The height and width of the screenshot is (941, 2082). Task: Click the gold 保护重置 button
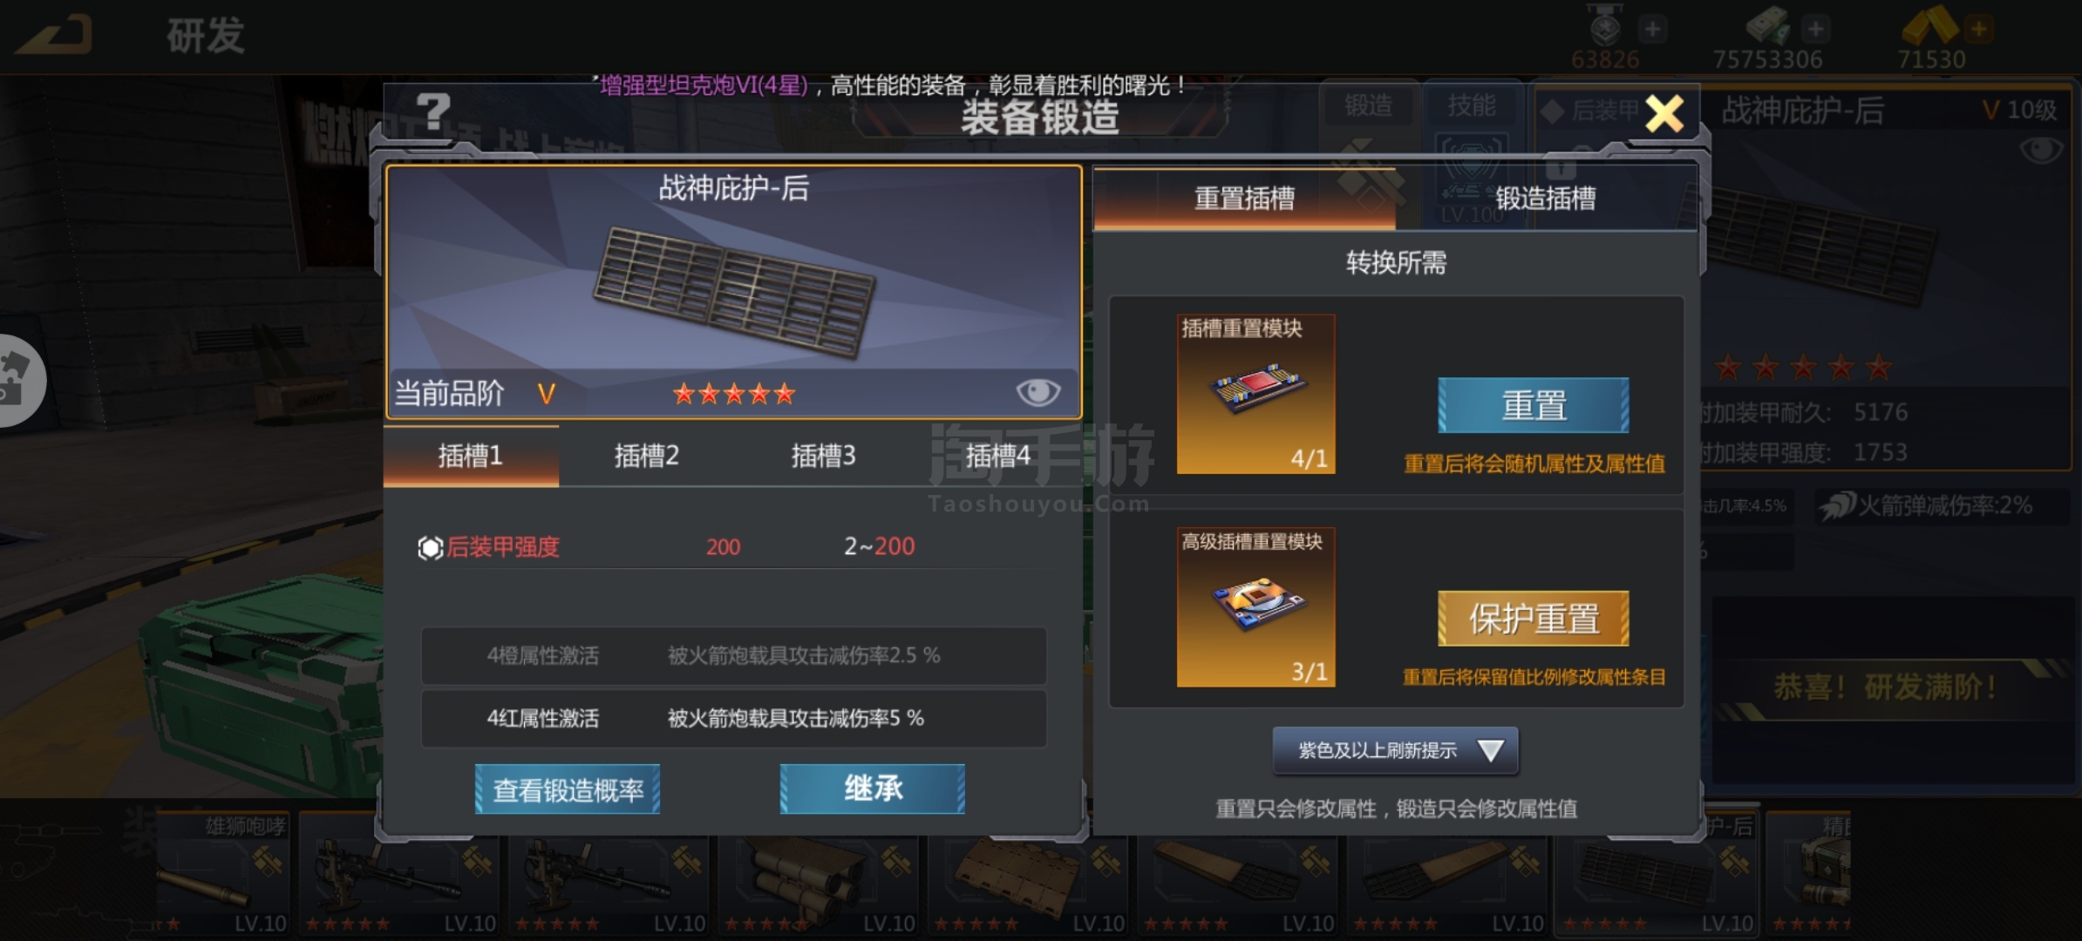click(1534, 619)
